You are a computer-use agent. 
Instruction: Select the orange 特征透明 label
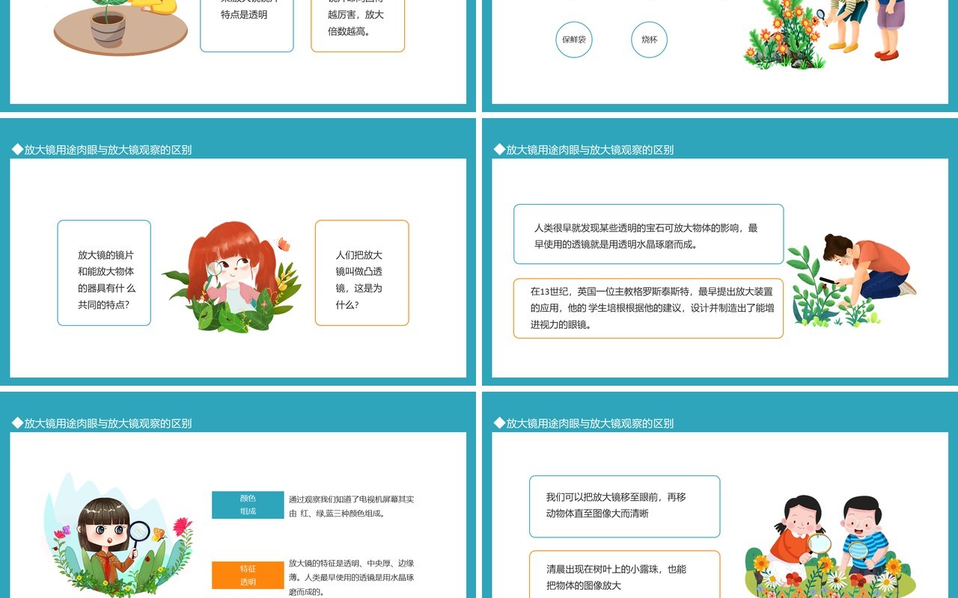(x=248, y=575)
